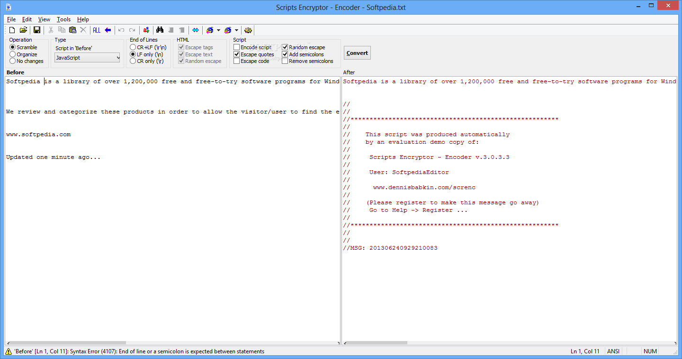Choose CR only end of lines
The width and height of the screenshot is (682, 359).
(147, 61)
